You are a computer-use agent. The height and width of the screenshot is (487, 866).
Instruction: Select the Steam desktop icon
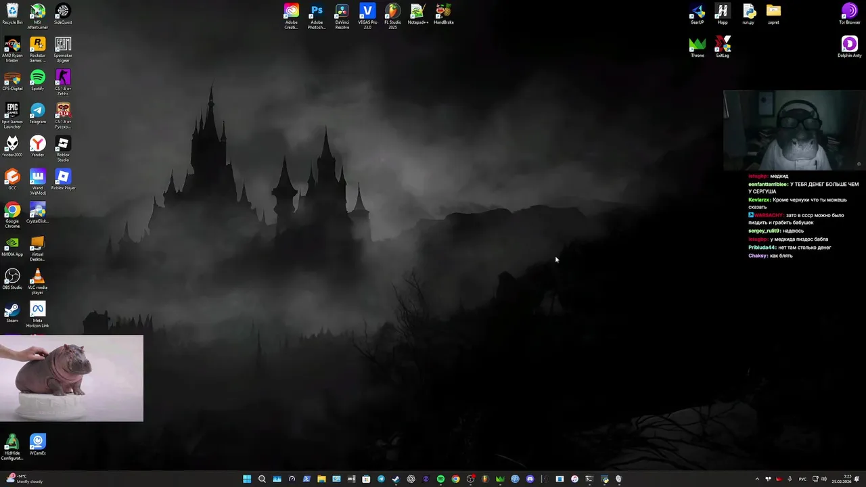[12, 312]
